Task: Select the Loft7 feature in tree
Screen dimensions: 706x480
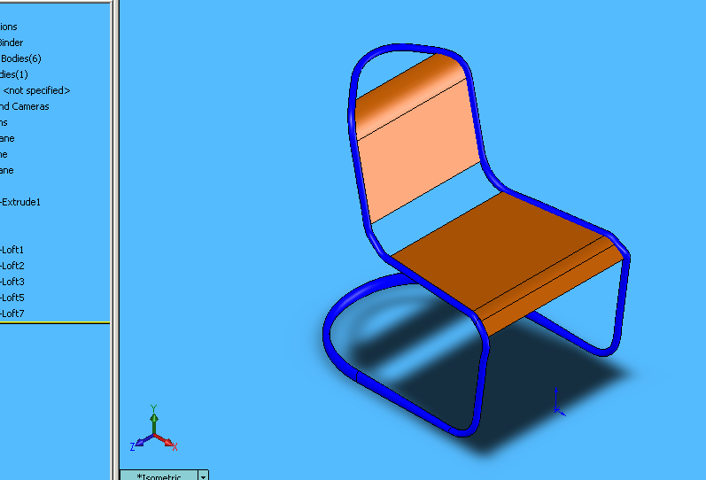Action: point(12,314)
